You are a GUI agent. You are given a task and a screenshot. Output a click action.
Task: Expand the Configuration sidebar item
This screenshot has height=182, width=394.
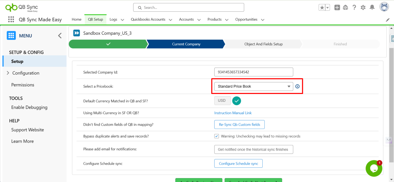click(8, 73)
